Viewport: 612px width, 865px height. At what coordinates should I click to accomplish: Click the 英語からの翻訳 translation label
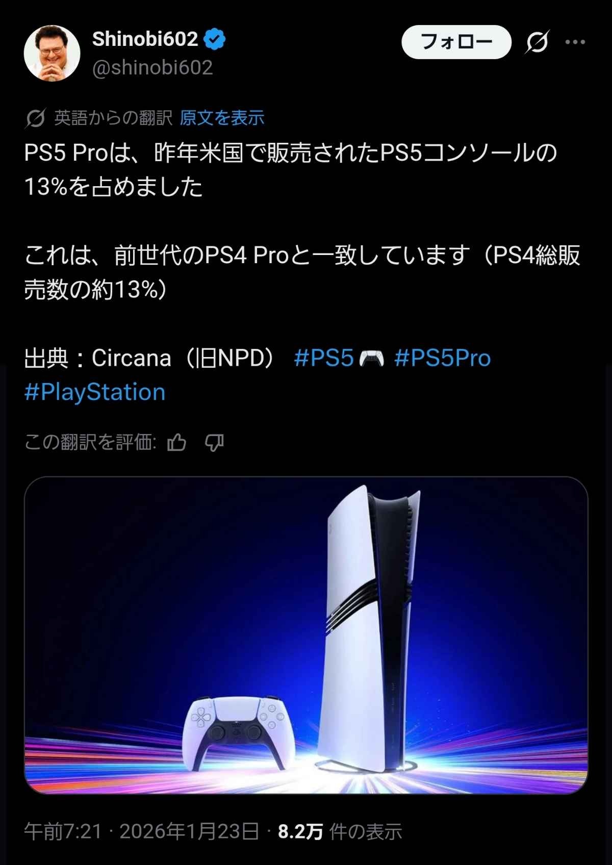[x=113, y=118]
